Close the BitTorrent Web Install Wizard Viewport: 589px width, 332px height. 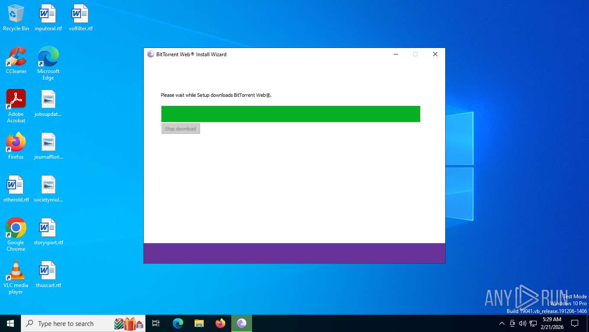[x=435, y=54]
